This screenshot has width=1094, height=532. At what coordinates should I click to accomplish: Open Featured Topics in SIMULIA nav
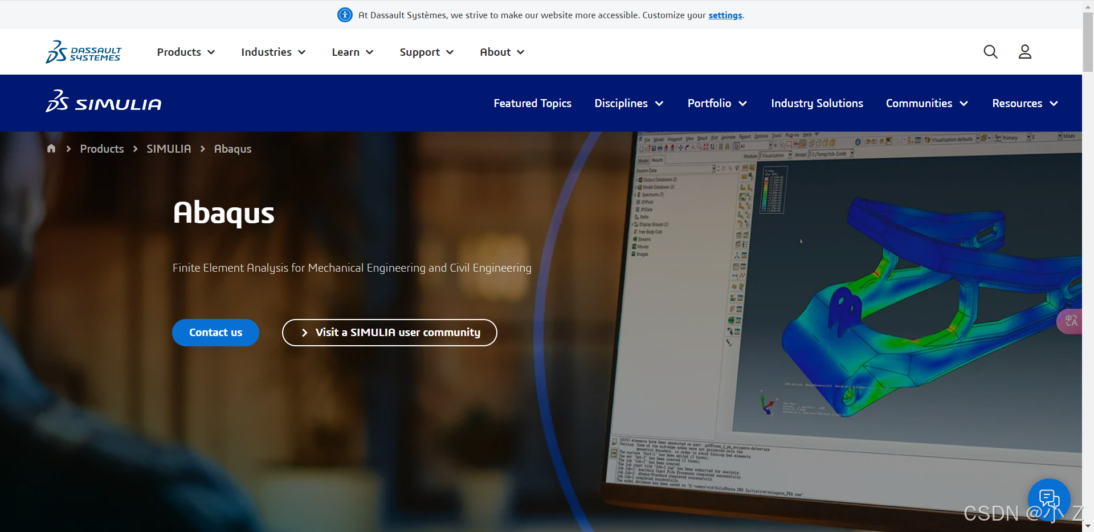pos(532,103)
